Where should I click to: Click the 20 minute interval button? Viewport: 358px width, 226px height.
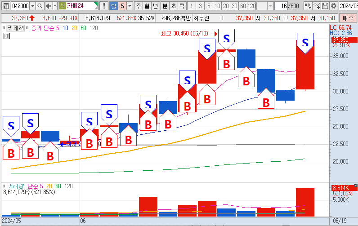[x=226, y=6]
